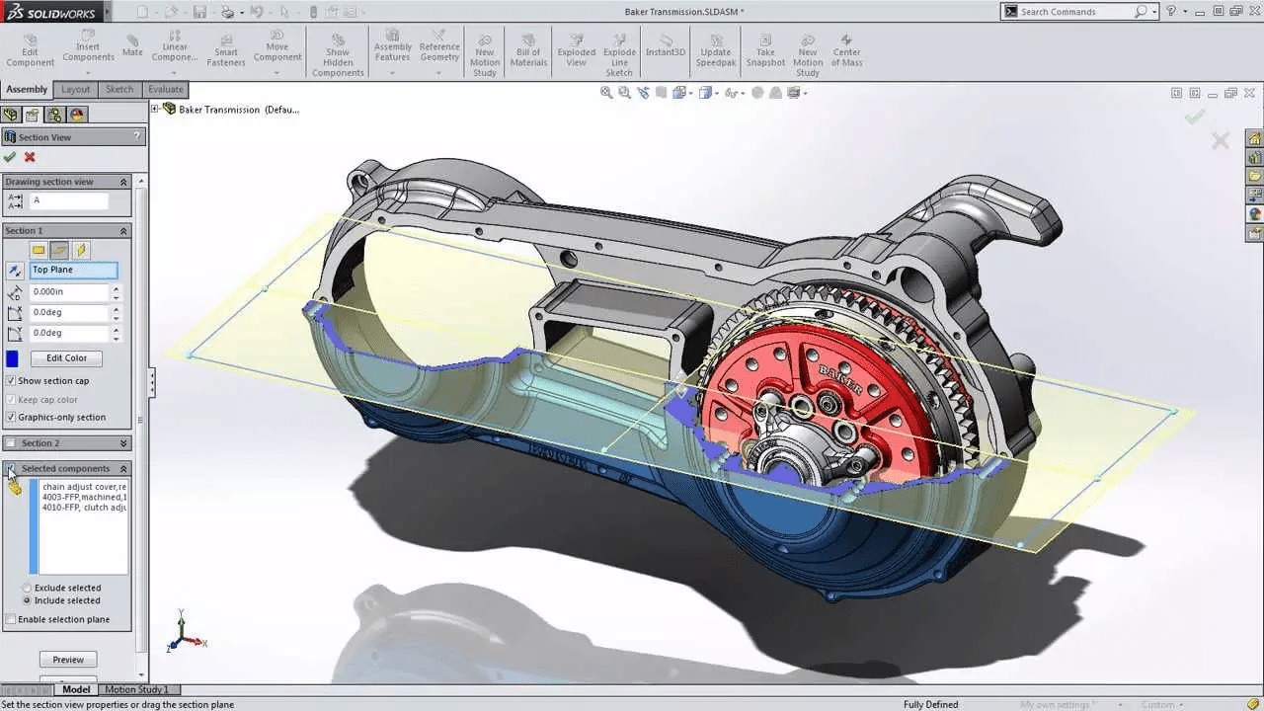Collapse the Selected components group
Image resolution: width=1264 pixels, height=711 pixels.
coord(124,468)
